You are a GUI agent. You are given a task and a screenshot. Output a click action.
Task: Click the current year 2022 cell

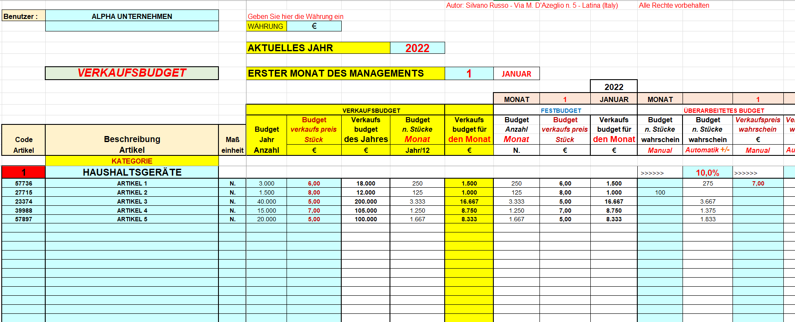tap(417, 48)
